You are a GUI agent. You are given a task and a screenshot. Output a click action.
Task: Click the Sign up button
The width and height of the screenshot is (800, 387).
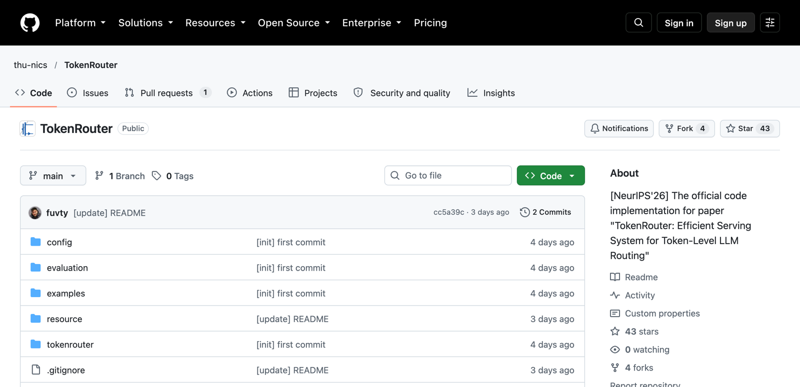tap(730, 23)
